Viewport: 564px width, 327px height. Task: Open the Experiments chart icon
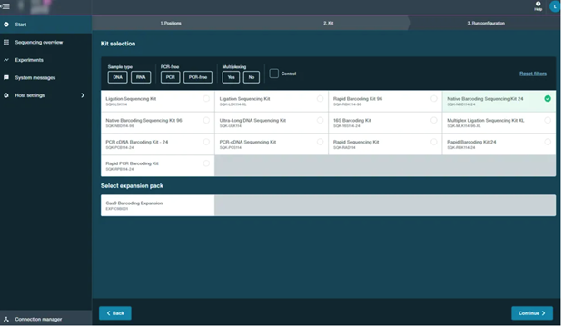6,60
